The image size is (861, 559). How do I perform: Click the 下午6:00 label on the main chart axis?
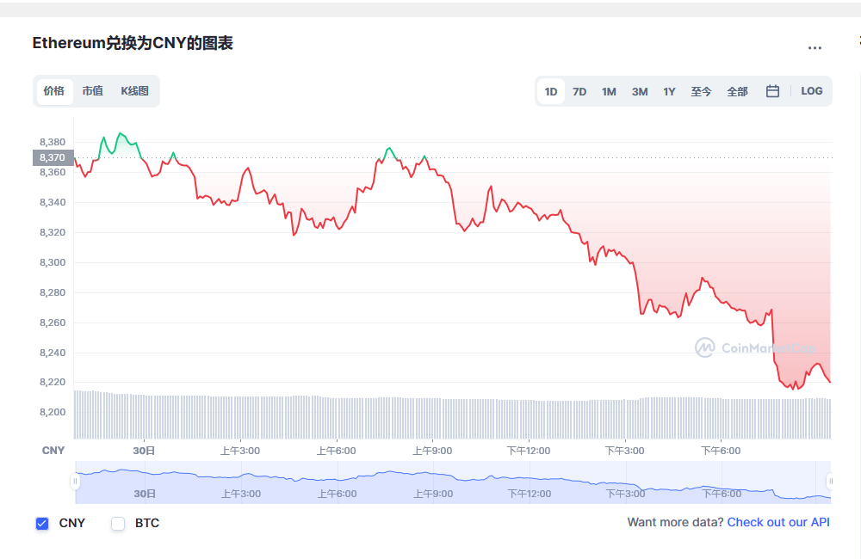coord(721,451)
